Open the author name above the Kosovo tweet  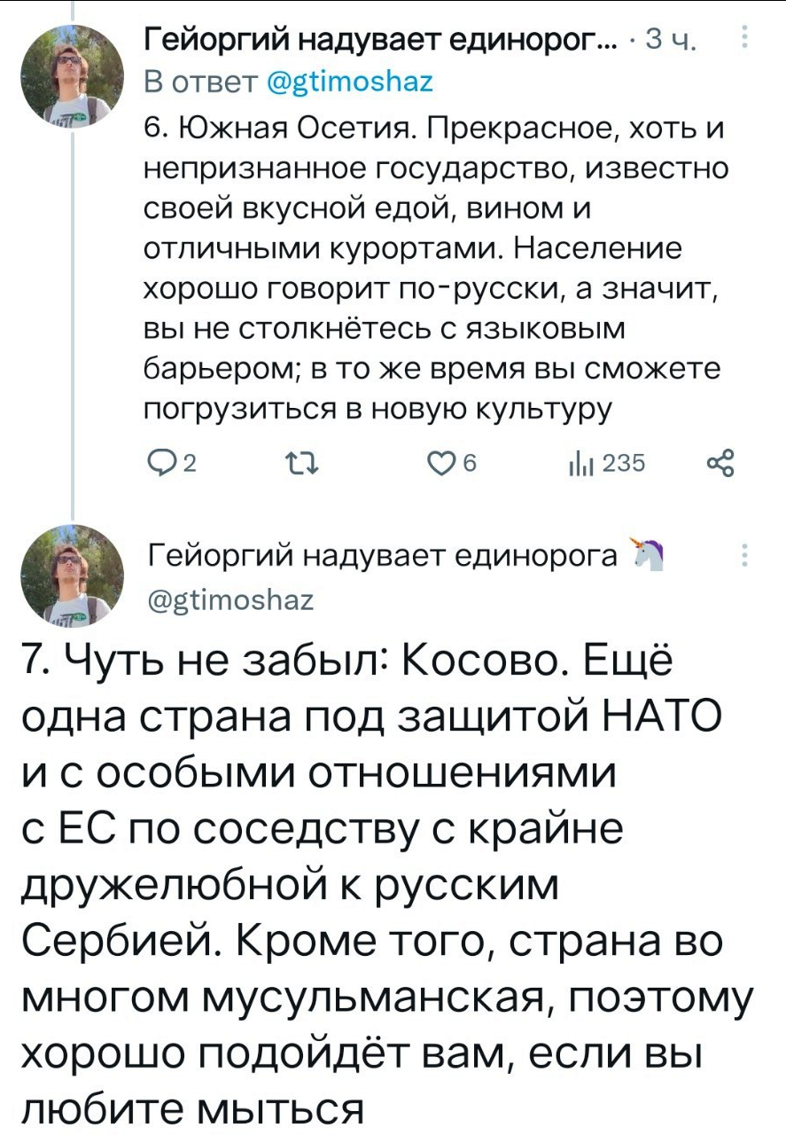click(x=382, y=556)
